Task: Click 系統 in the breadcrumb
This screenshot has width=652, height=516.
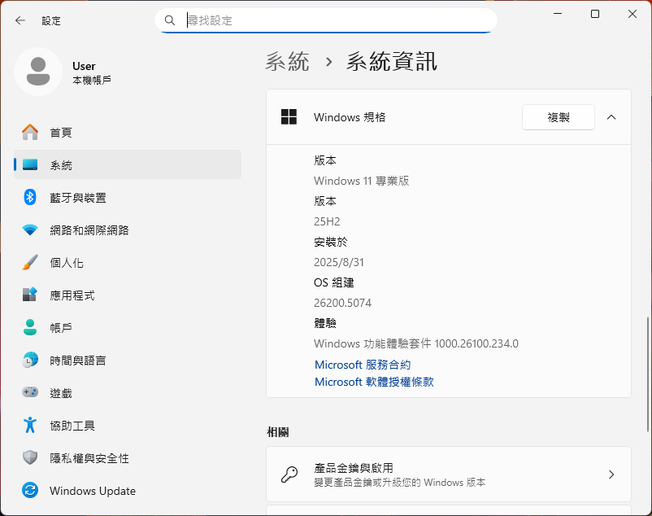Action: [x=287, y=62]
